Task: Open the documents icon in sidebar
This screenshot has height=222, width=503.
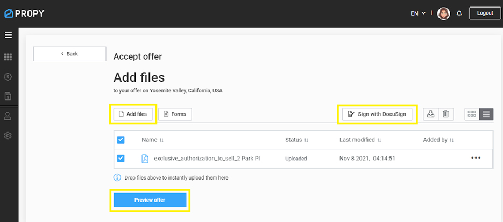Action: [8, 96]
